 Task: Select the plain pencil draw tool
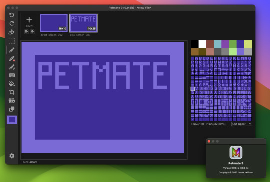click(x=12, y=50)
